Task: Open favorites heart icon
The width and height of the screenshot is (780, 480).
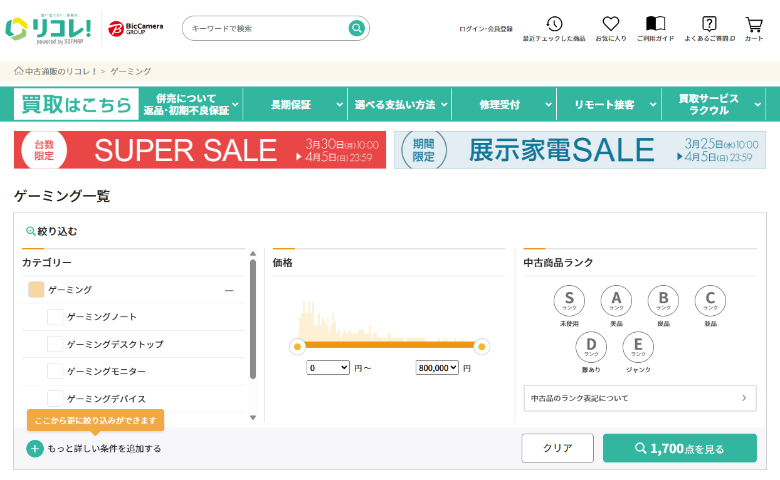Action: coord(611,24)
